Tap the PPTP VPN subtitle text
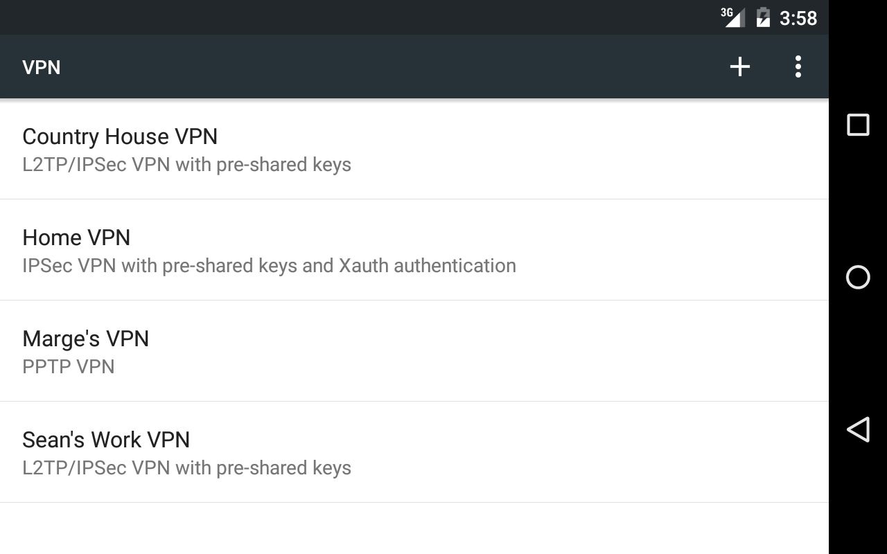887x554 pixels. click(x=69, y=366)
